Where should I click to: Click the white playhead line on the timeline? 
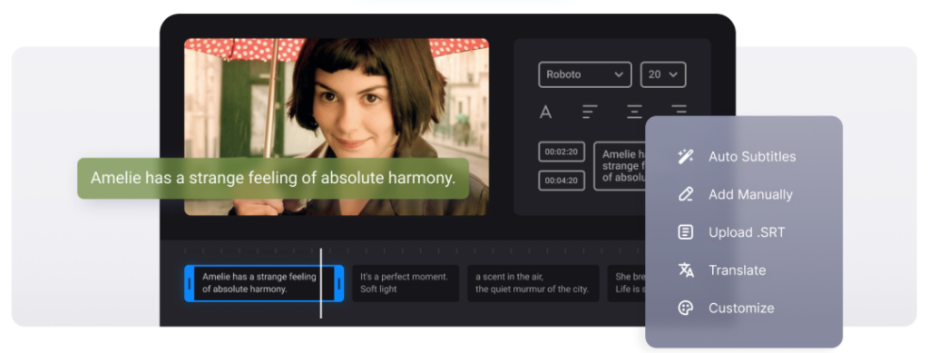coord(321,283)
